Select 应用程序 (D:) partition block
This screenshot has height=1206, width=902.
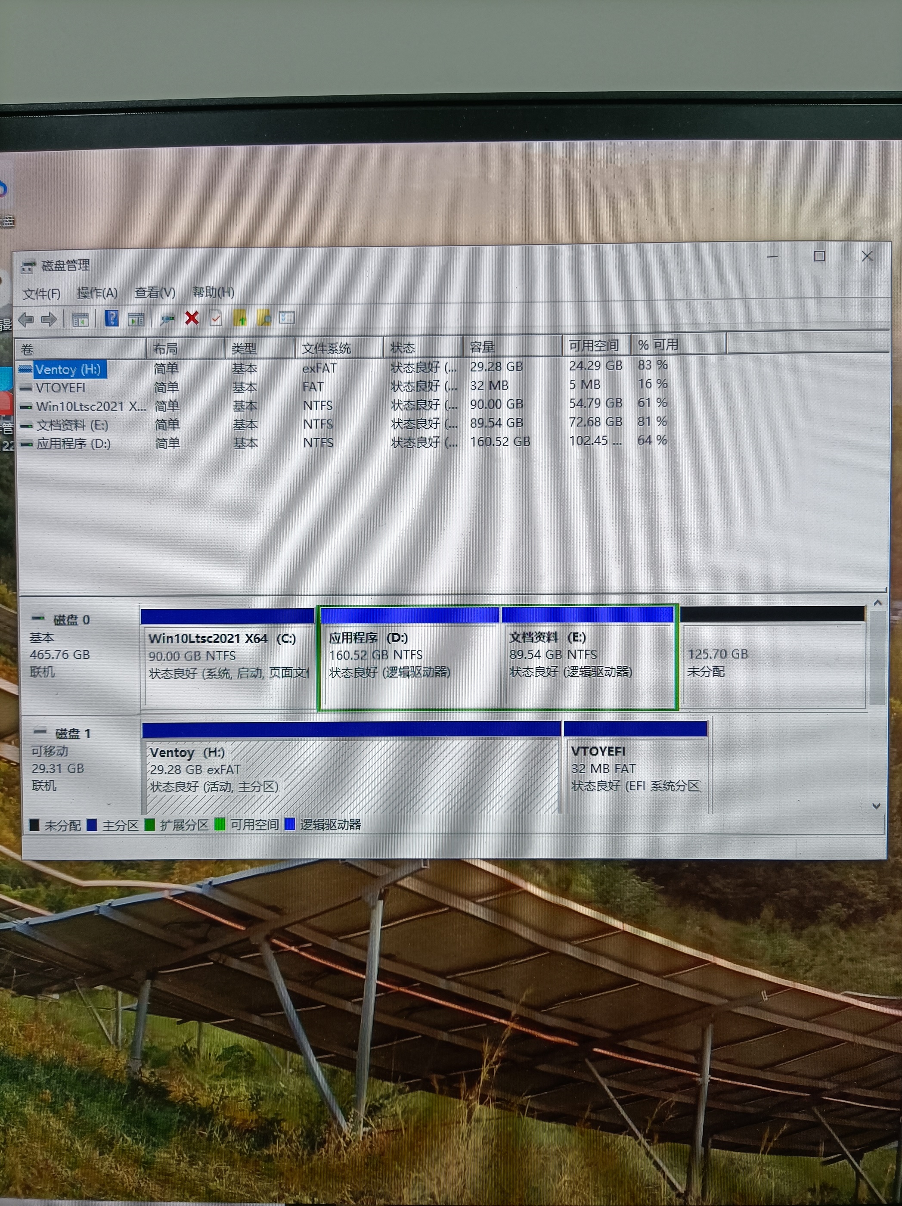[409, 658]
